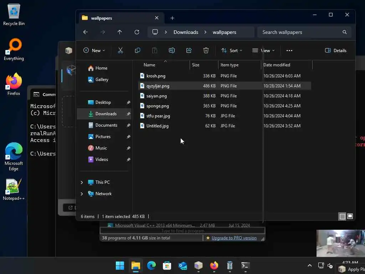Image resolution: width=365 pixels, height=274 pixels.
Task: Select the stfu pear.jpg file
Action: (225, 116)
